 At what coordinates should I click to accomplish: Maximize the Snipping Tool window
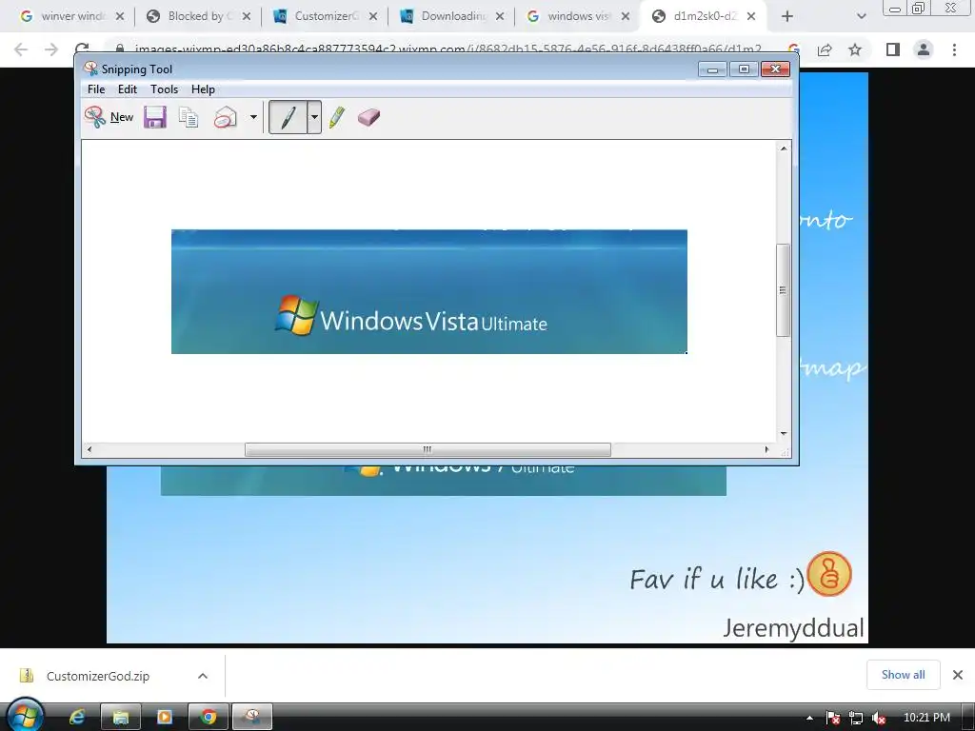point(744,69)
